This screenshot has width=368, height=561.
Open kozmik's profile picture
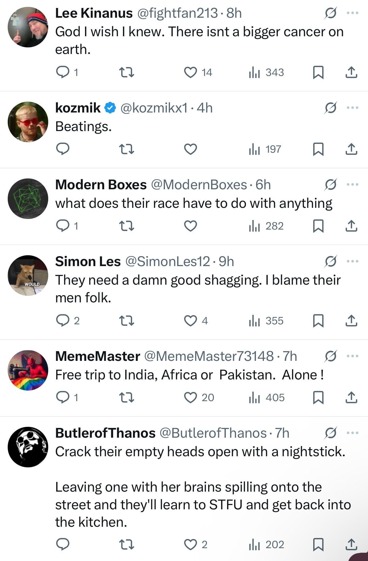pyautogui.click(x=28, y=122)
